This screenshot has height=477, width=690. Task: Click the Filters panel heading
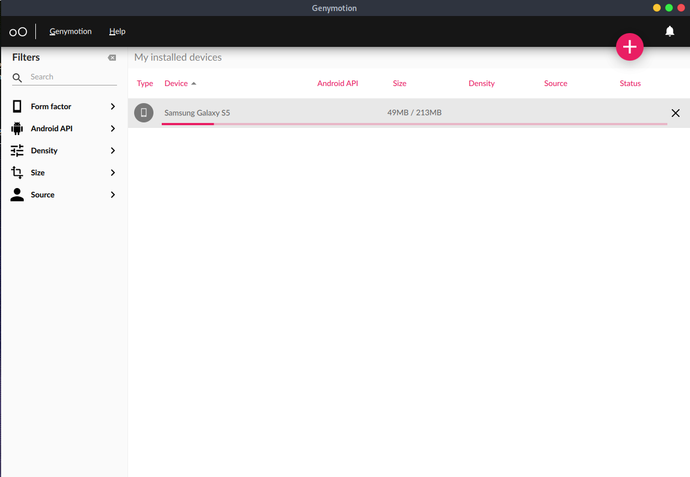(26, 57)
